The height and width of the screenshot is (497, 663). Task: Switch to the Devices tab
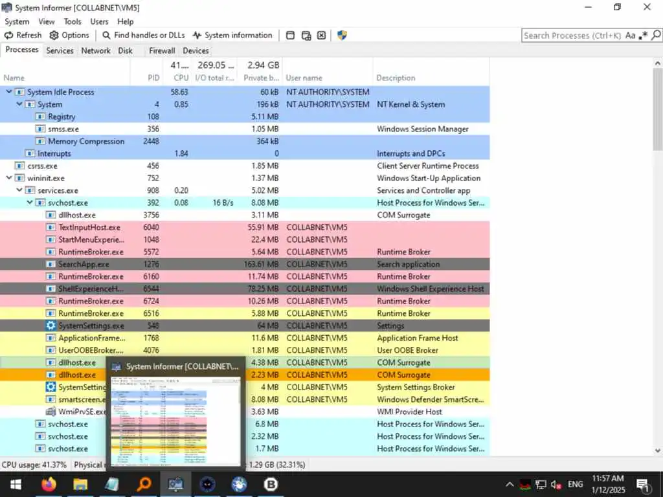coord(196,50)
